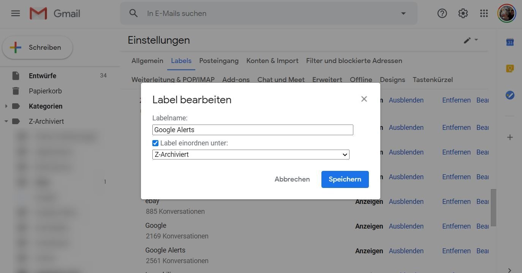Uncheck 'Label einordnen unter' checkbox

point(155,143)
